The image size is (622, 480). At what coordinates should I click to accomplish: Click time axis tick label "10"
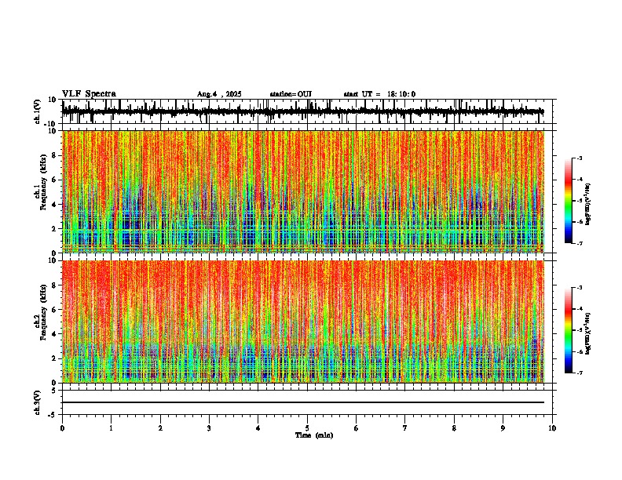coord(552,428)
